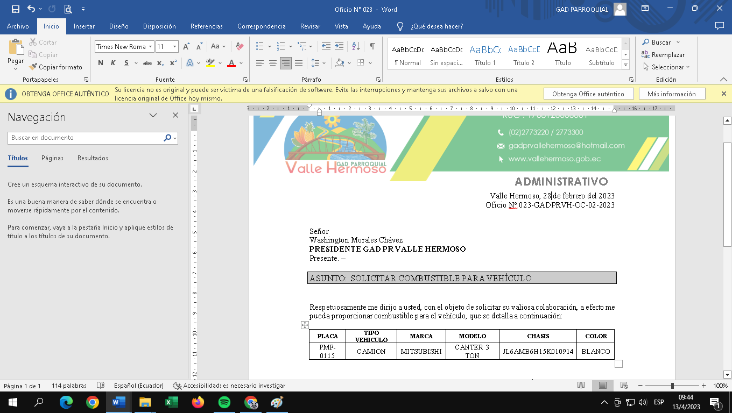The height and width of the screenshot is (413, 732).
Task: Click the Format Painter (Copiar formato) button
Action: click(x=55, y=67)
